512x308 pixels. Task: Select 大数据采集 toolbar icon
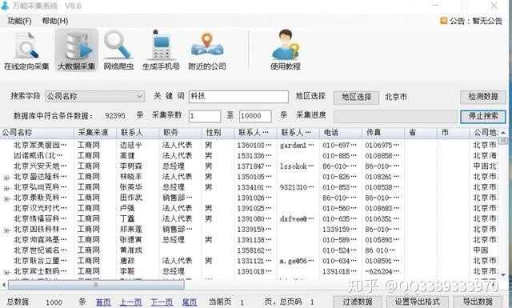tap(76, 50)
